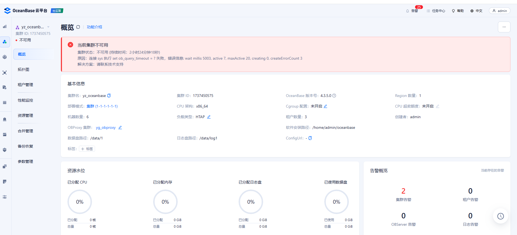Select the CPU architecture value x86_64
Image resolution: width=517 pixels, height=235 pixels.
coord(202,106)
